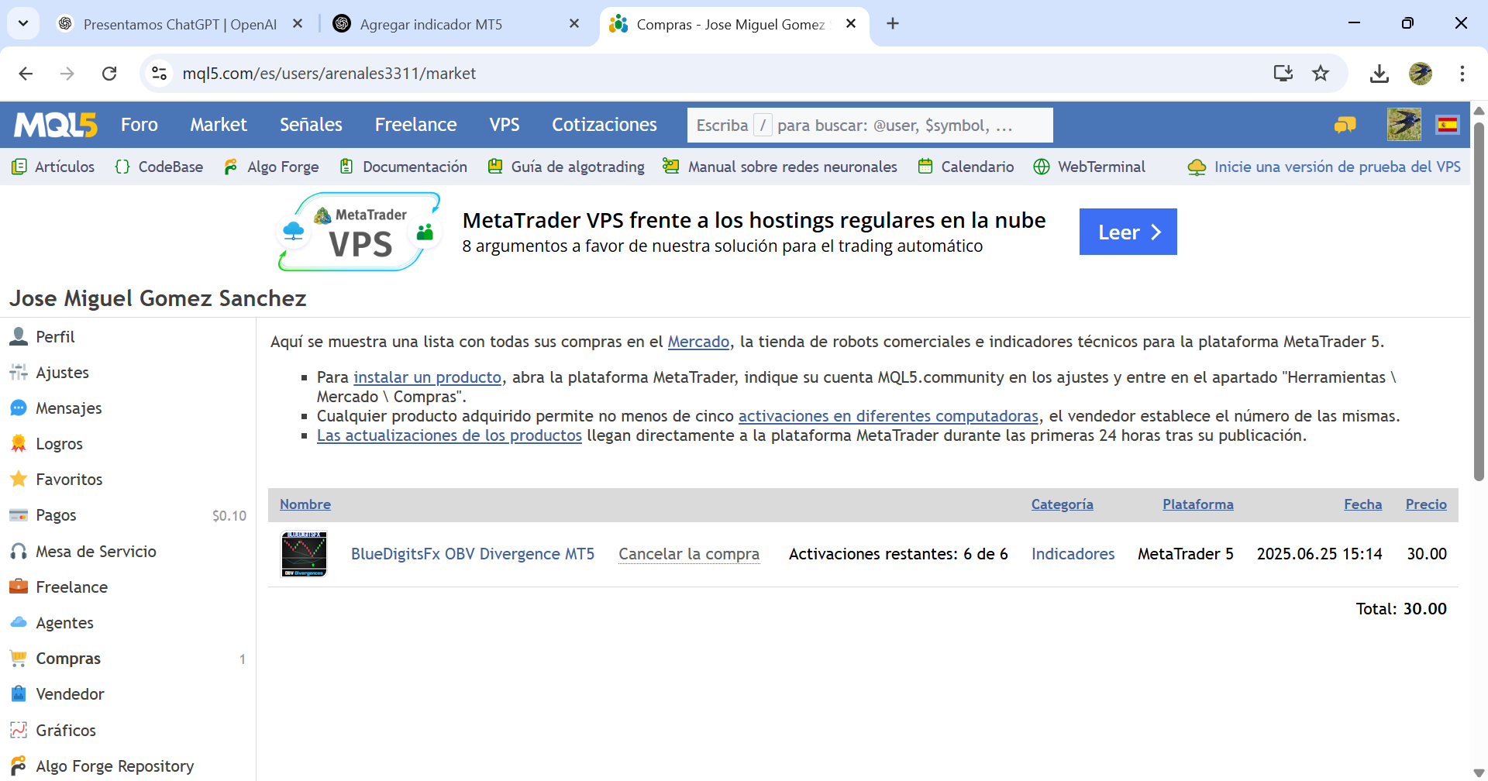Click the Ajustes sliders icon
This screenshot has height=781, width=1488.
tap(19, 372)
